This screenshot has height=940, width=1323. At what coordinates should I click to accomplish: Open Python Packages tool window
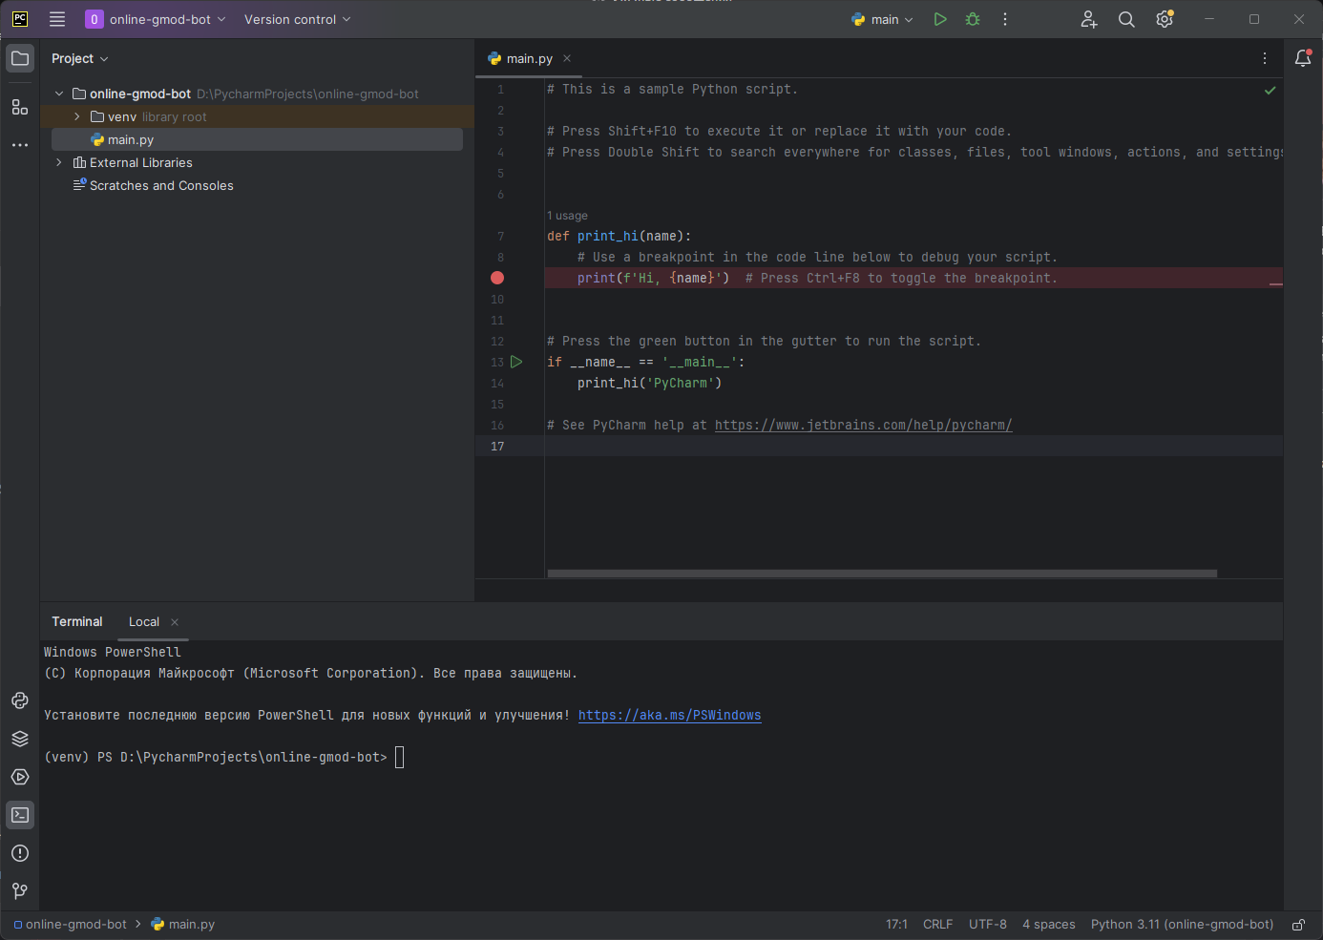(x=20, y=739)
